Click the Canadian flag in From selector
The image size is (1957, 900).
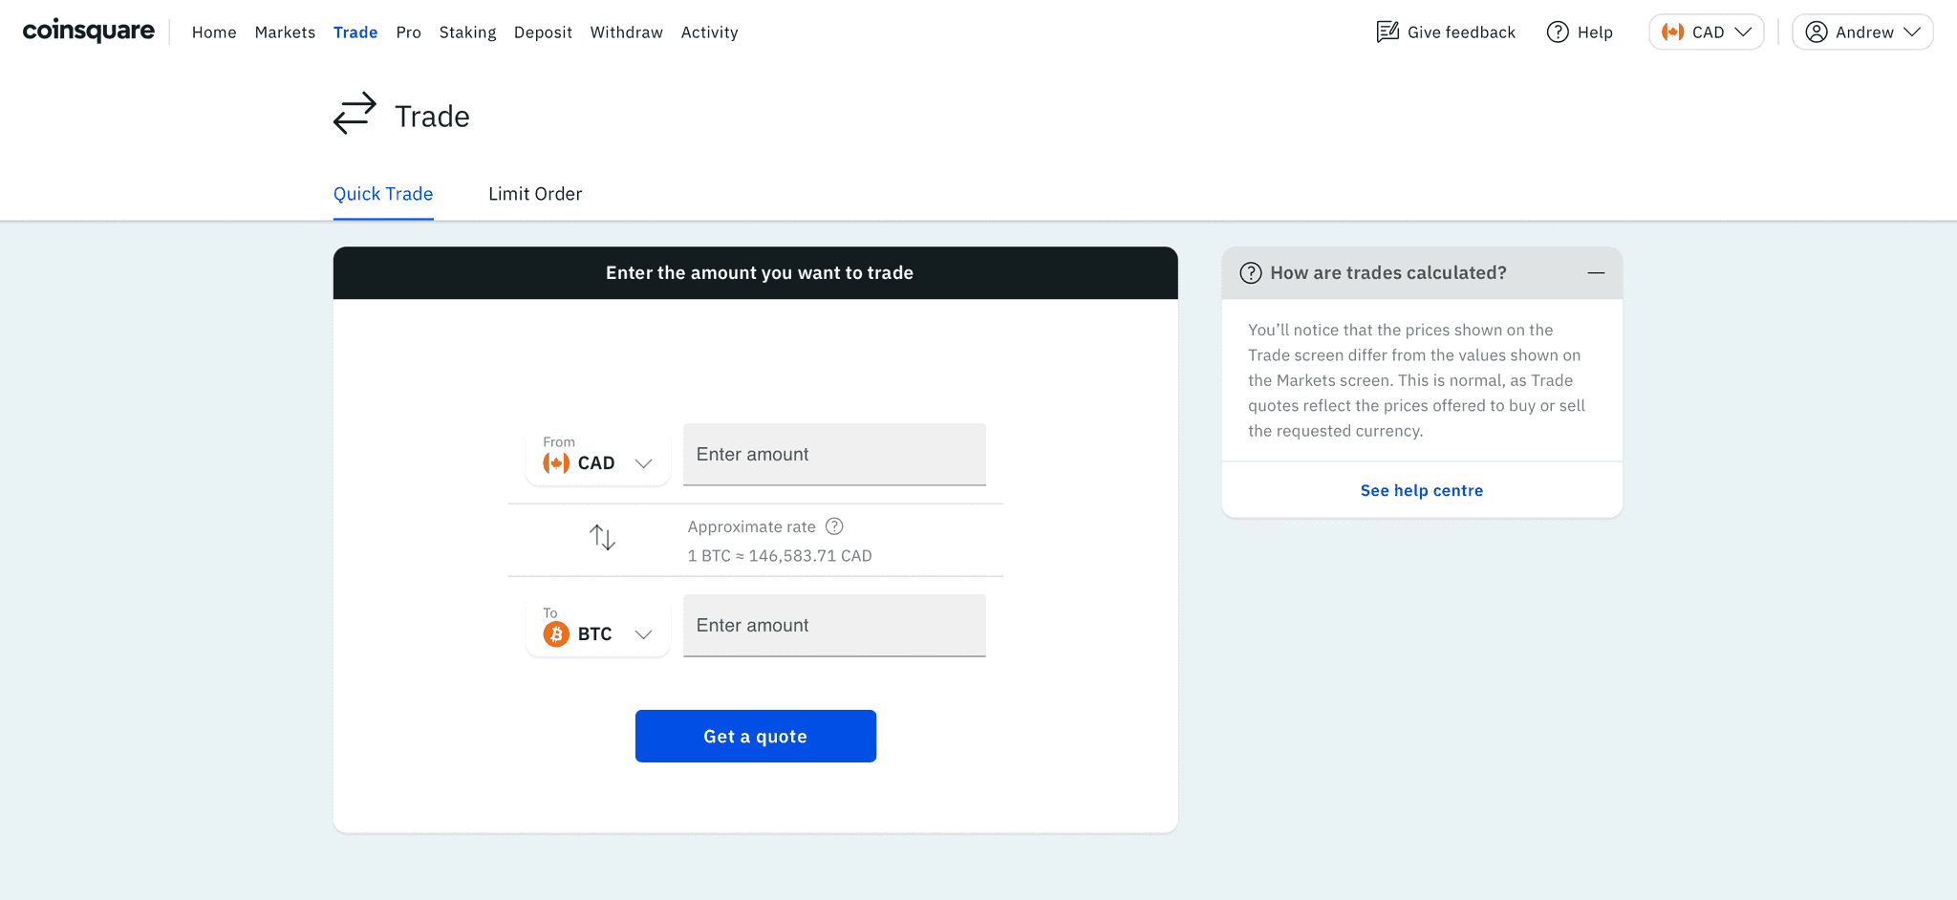[556, 463]
